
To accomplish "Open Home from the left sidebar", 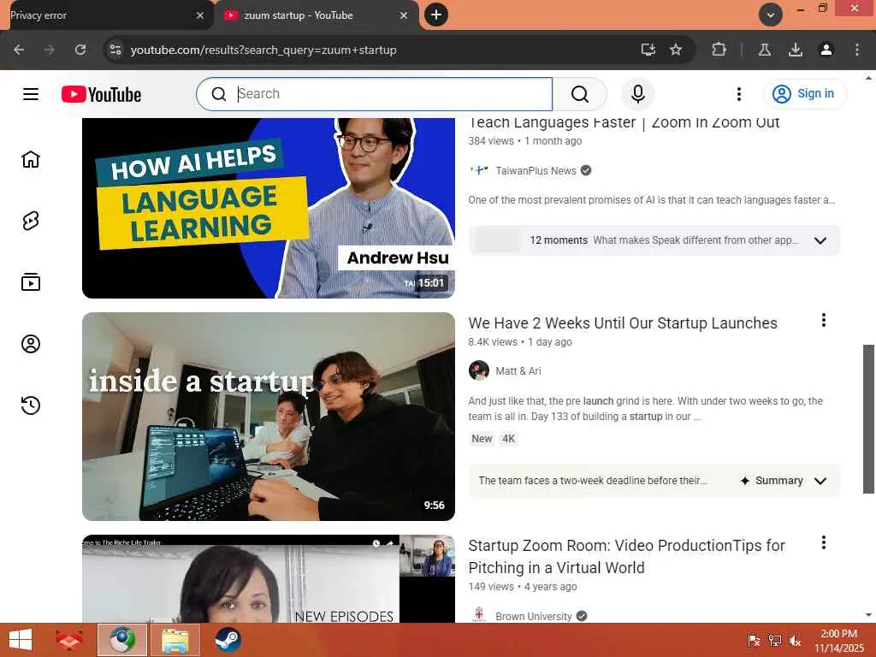I will coord(31,159).
